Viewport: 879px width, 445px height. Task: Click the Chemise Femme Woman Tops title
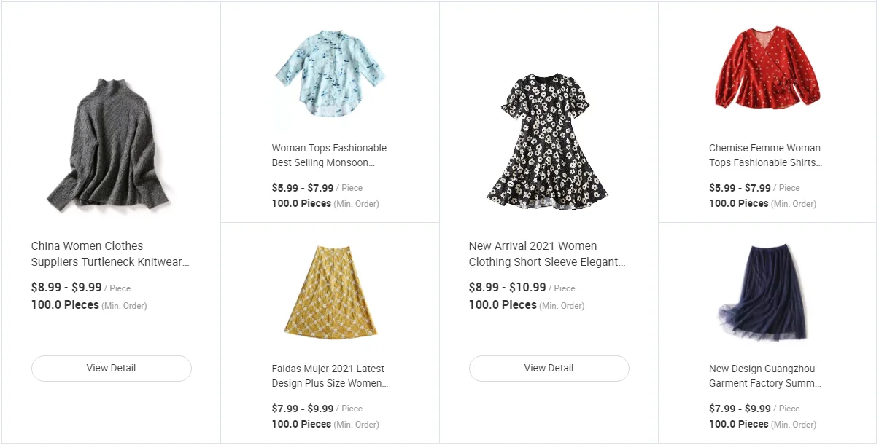765,155
